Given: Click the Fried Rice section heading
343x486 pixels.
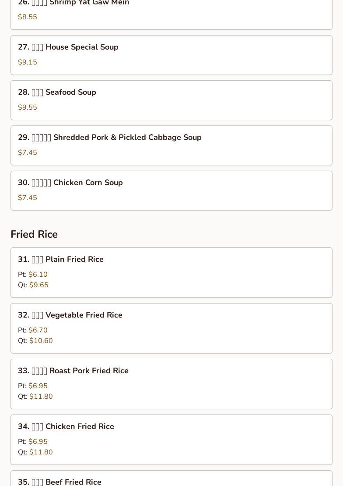Looking at the screenshot, I should (34, 234).
